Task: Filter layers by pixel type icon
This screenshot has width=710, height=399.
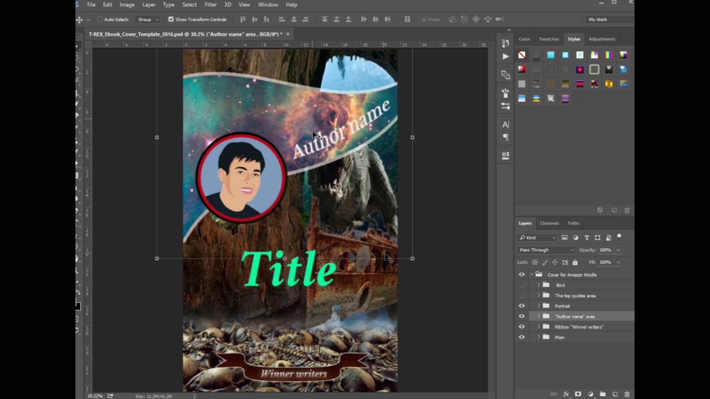Action: (565, 238)
